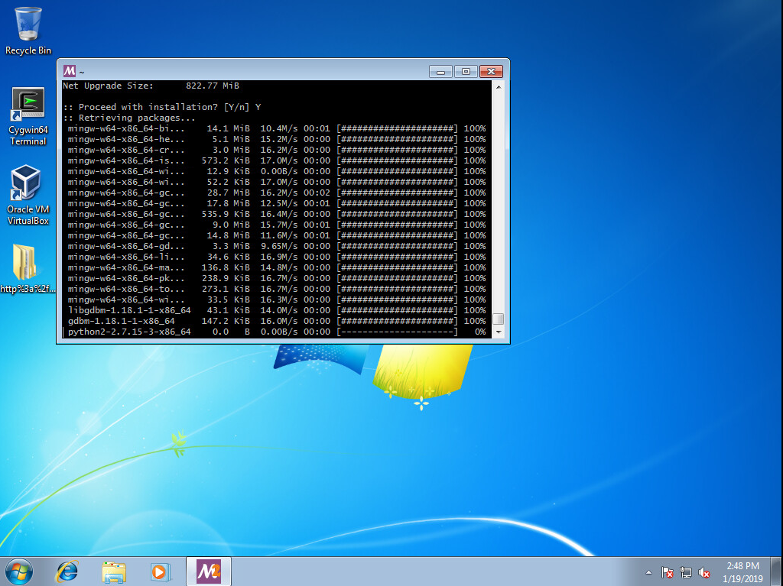Open the Action Center flag icon

click(667, 572)
